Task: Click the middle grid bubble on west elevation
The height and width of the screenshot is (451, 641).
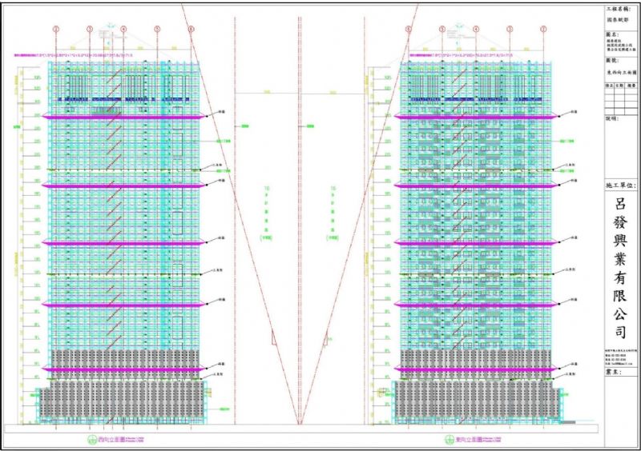Action: pyautogui.click(x=123, y=30)
